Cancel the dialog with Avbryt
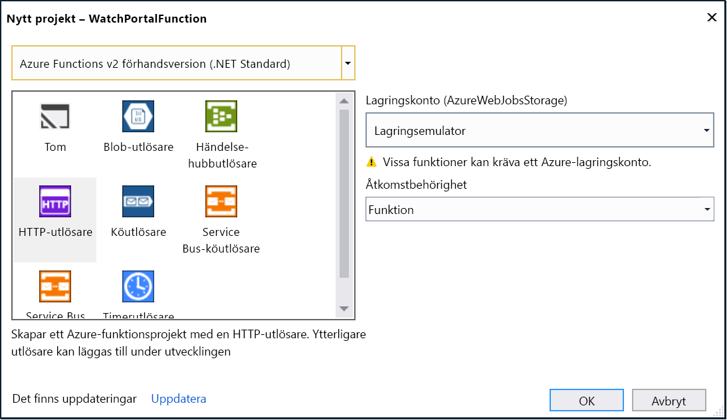Viewport: 727px width, 420px height. point(669,400)
